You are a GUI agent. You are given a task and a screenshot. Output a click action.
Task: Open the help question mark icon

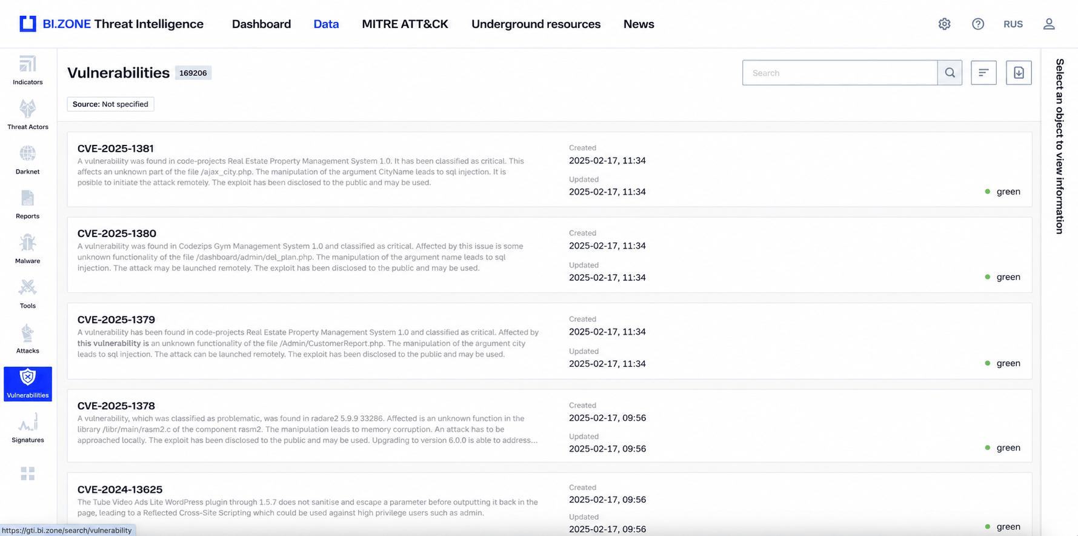click(x=978, y=24)
